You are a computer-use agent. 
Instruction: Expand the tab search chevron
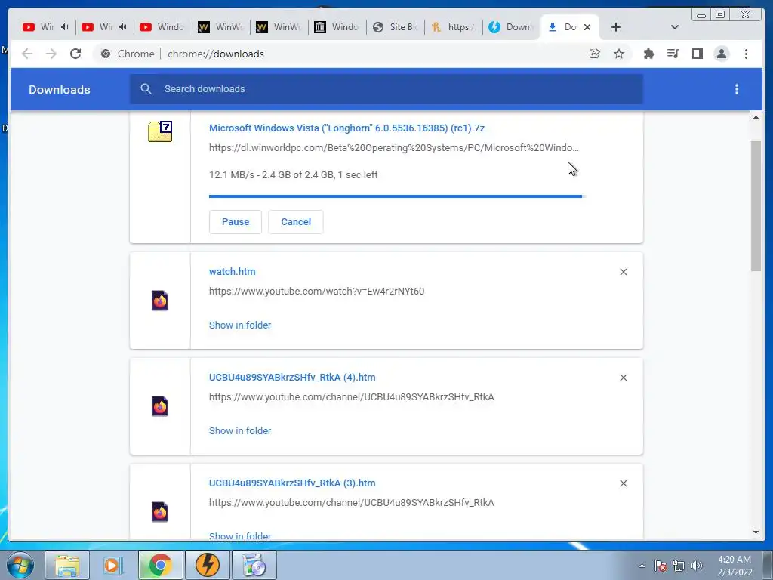click(675, 27)
